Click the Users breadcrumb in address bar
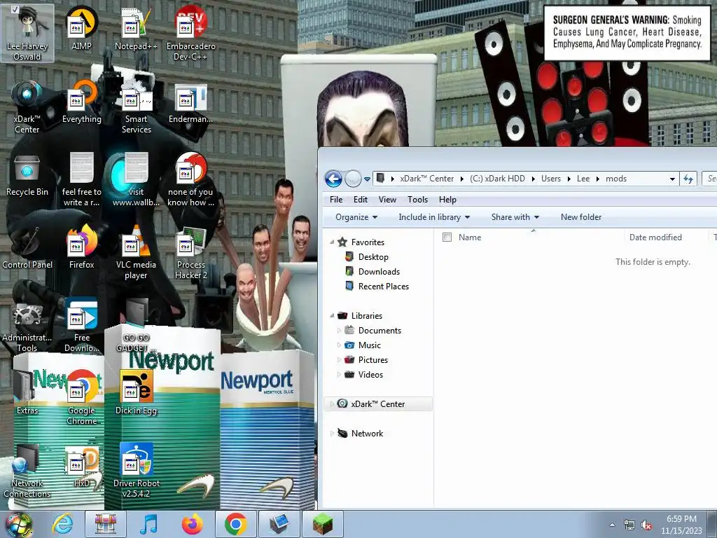Image resolution: width=717 pixels, height=538 pixels. [x=551, y=179]
